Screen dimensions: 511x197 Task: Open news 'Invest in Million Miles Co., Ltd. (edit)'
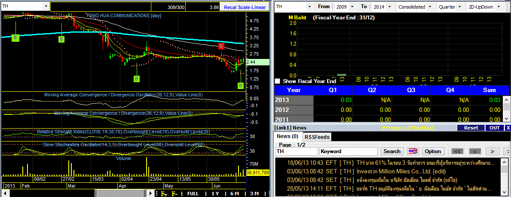366,171
